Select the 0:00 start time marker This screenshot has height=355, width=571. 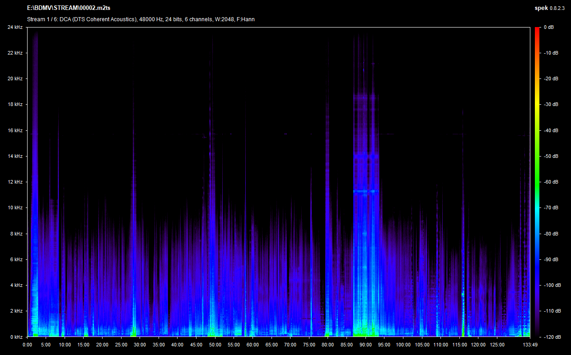pyautogui.click(x=27, y=345)
